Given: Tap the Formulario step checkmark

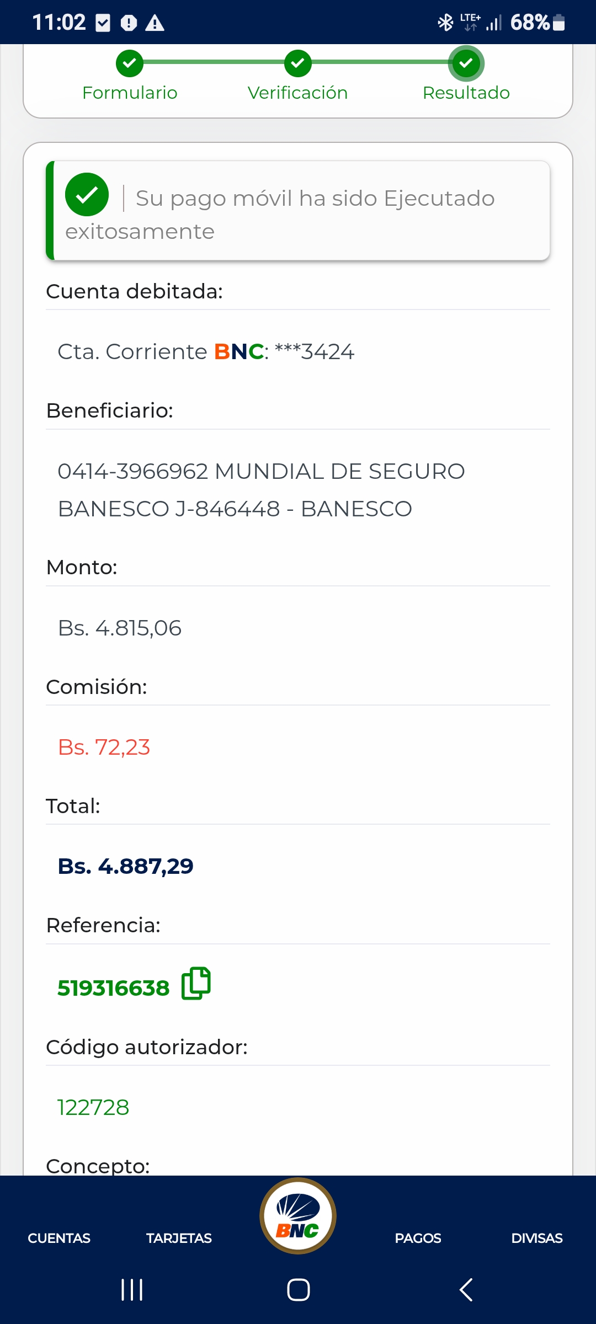Looking at the screenshot, I should (x=130, y=63).
